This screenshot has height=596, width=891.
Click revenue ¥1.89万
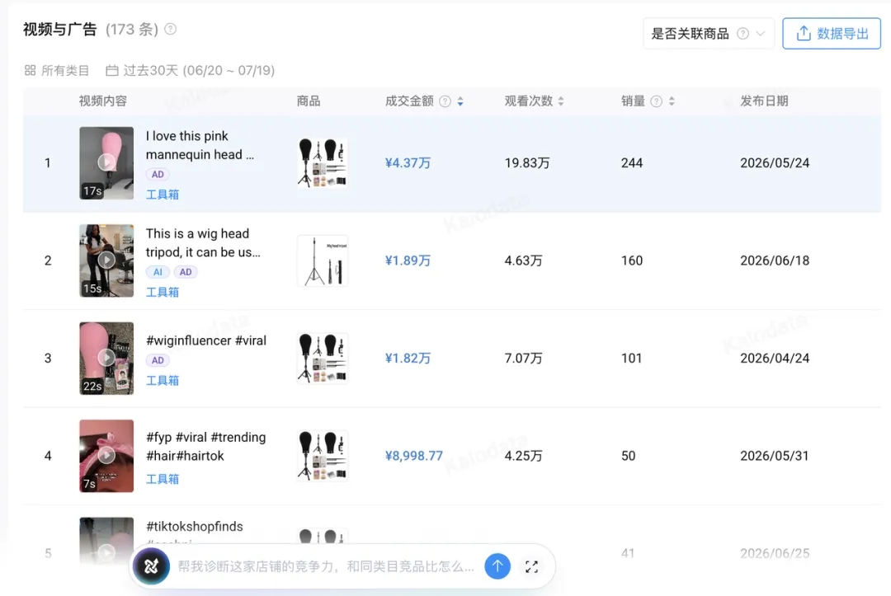click(408, 260)
